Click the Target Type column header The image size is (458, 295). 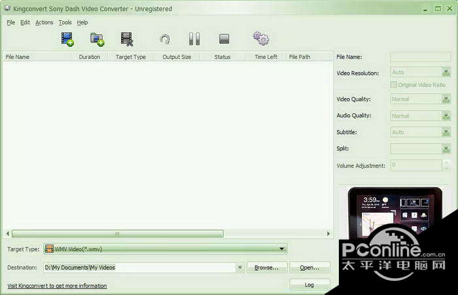pos(131,57)
